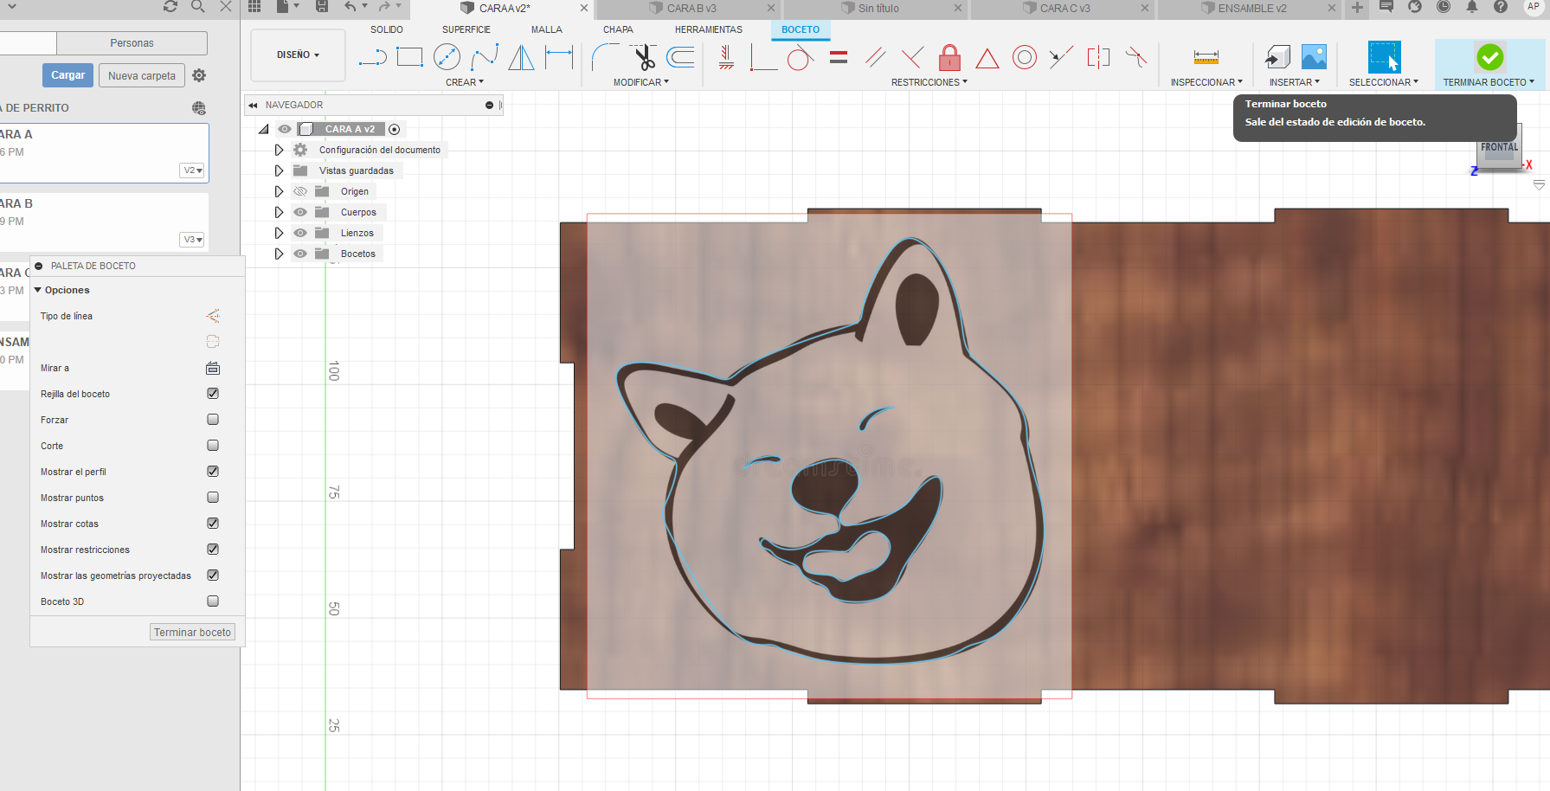Click Terminar boceto palette button
Viewport: 1550px width, 791px height.
(192, 633)
